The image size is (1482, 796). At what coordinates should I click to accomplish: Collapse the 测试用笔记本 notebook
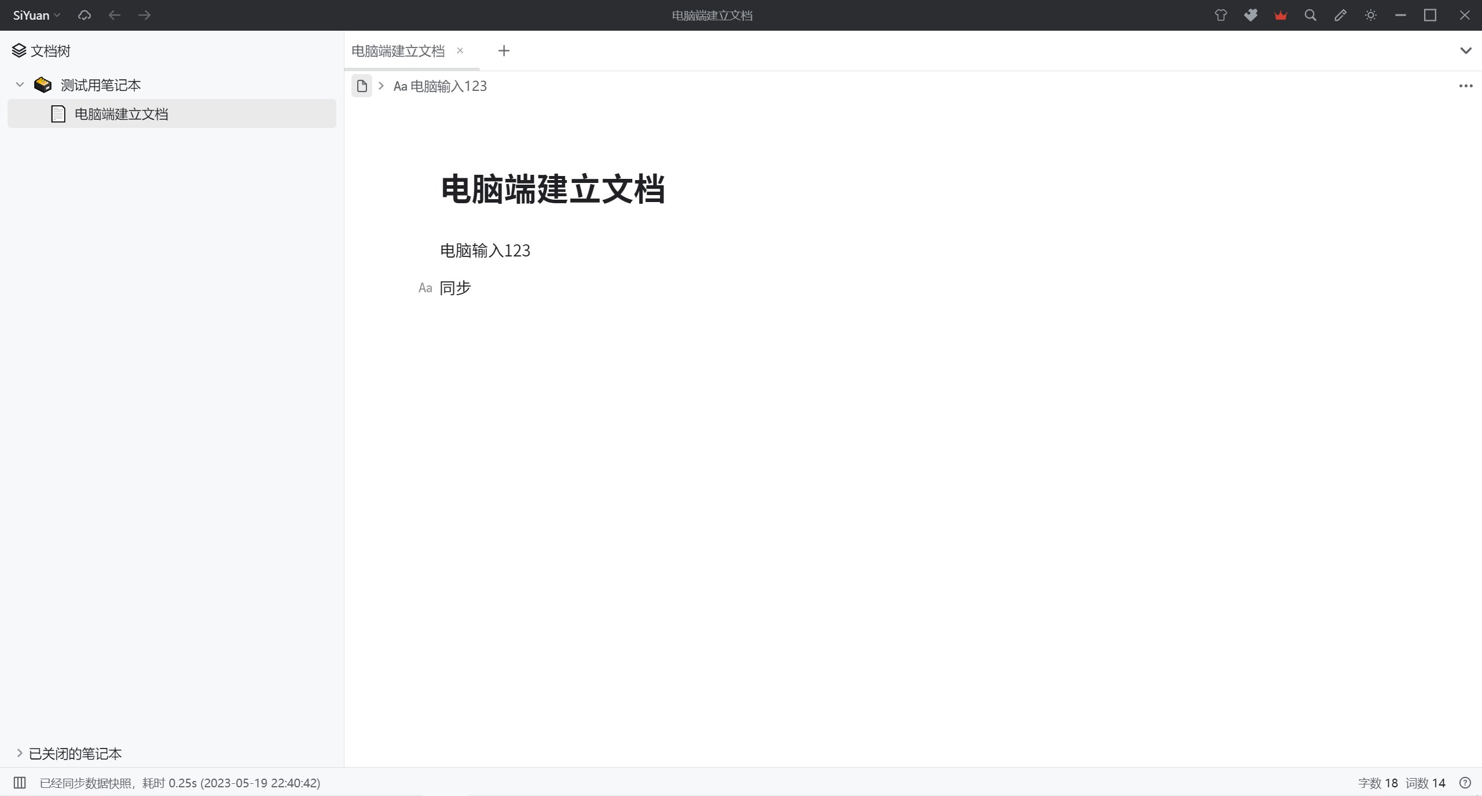point(20,85)
